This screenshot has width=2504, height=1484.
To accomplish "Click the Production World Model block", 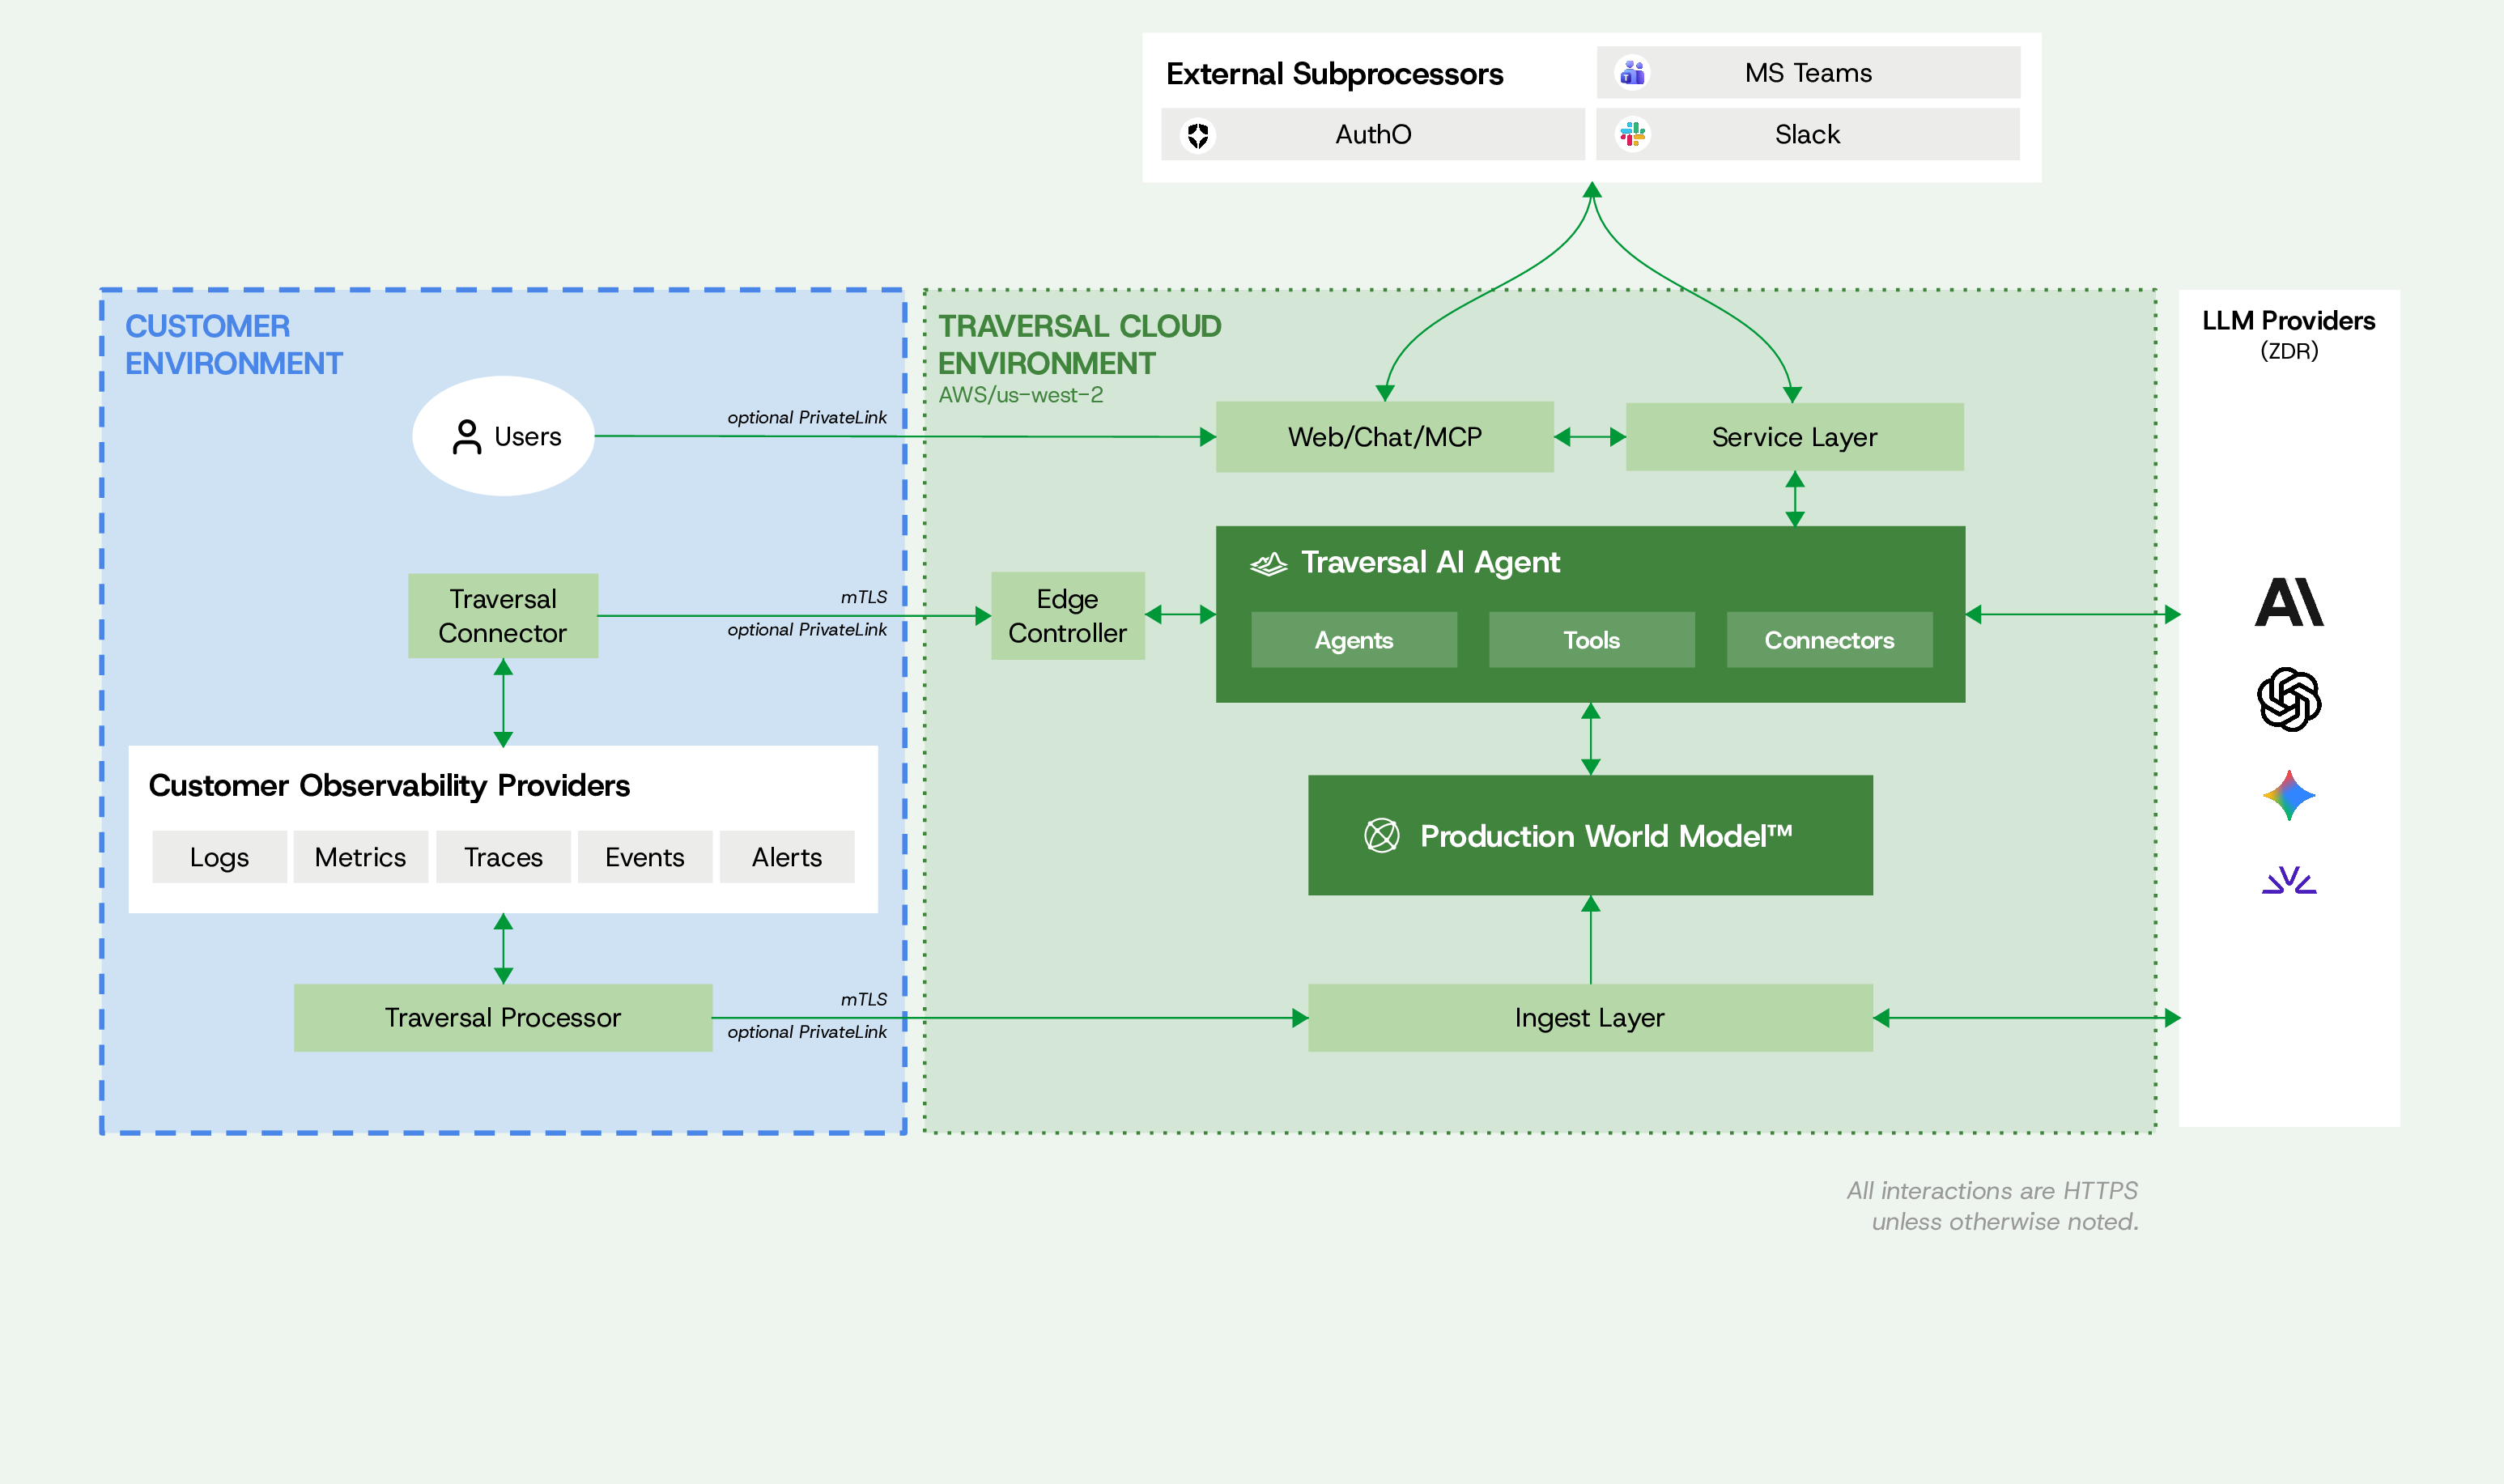I will point(1589,835).
